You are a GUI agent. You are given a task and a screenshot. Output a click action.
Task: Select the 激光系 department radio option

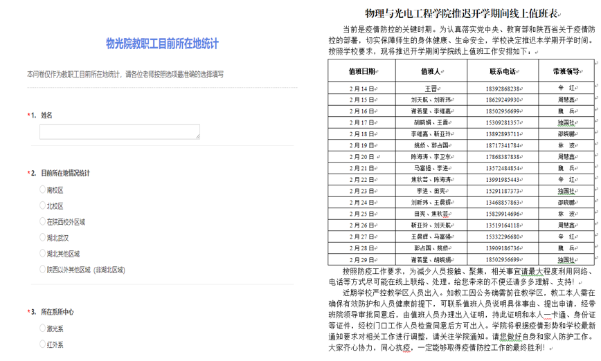(x=43, y=328)
